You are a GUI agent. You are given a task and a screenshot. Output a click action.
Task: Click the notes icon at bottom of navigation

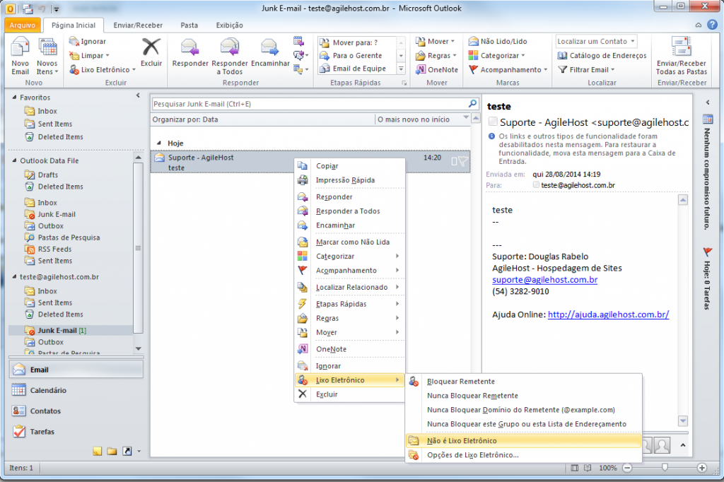[97, 451]
